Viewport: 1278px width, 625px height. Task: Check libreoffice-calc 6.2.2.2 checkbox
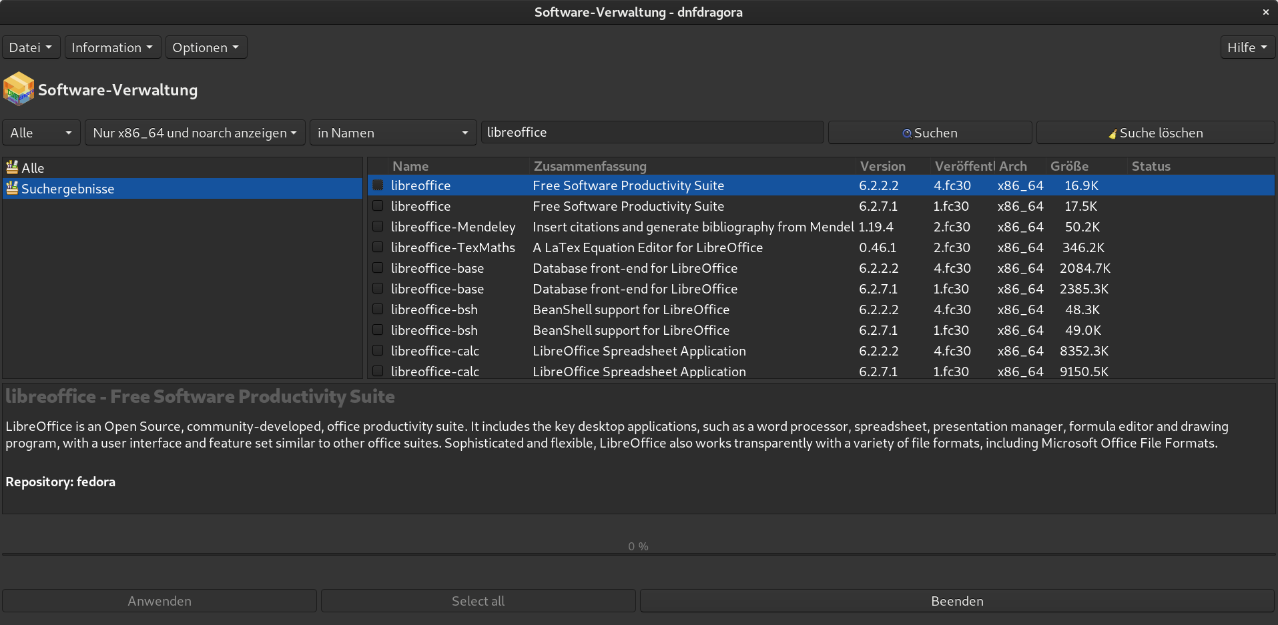coord(378,350)
